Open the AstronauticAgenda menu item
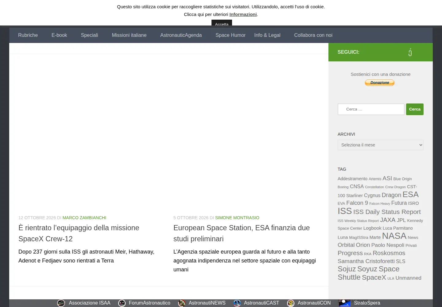The width and height of the screenshot is (442, 307). coord(181,35)
